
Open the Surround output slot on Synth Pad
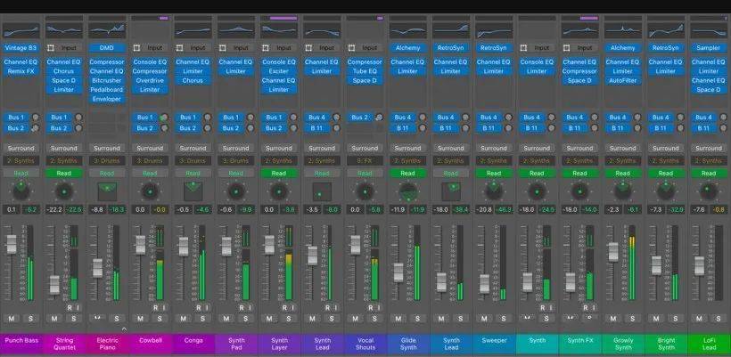[x=235, y=148]
